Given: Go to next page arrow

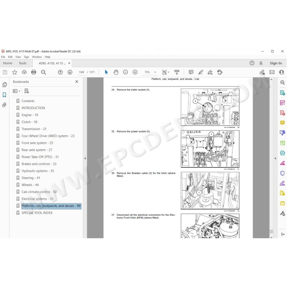Looking at the screenshot, I should (70, 72).
